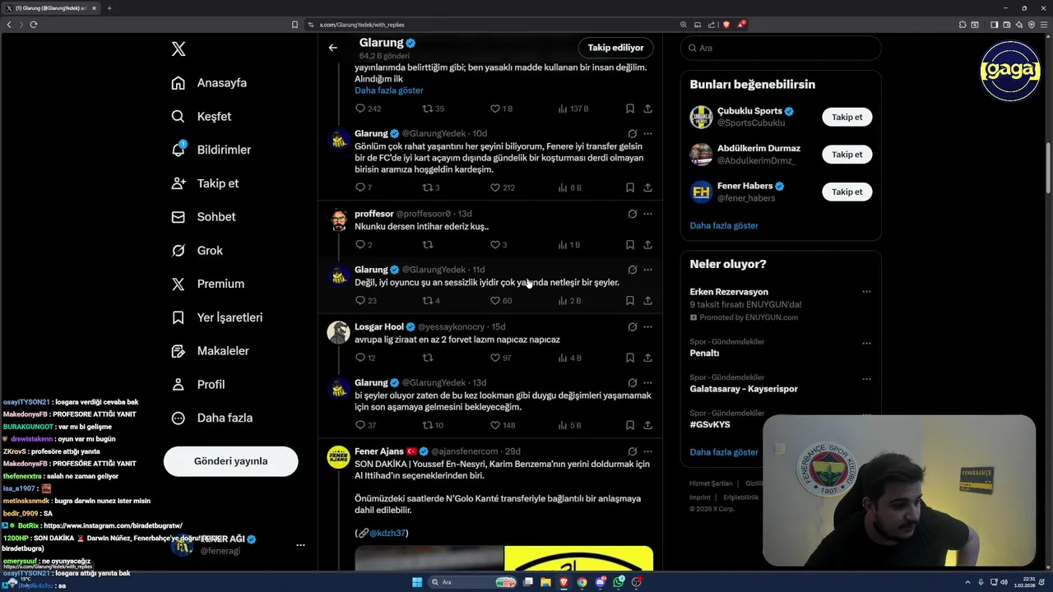
Task: Click the Ara search field on X
Action: coord(781,48)
